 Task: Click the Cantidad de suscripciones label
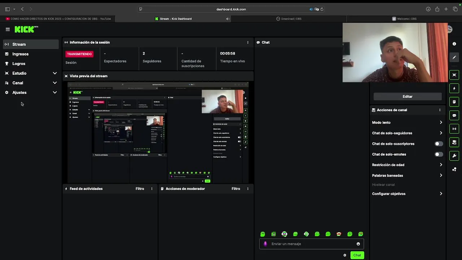(193, 64)
